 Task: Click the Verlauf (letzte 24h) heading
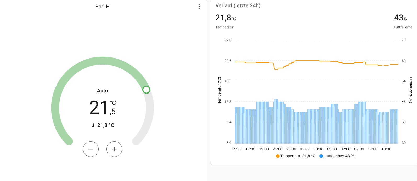pos(238,5)
